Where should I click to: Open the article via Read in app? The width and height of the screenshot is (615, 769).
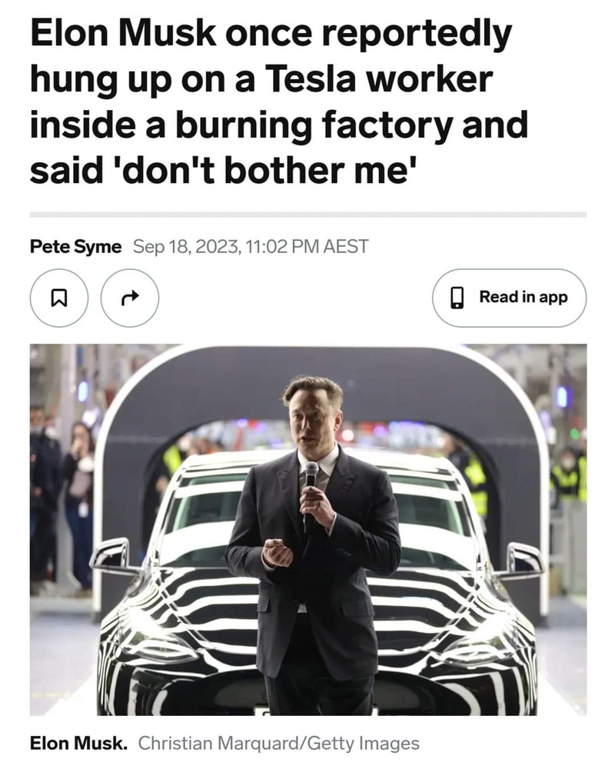pos(509,298)
